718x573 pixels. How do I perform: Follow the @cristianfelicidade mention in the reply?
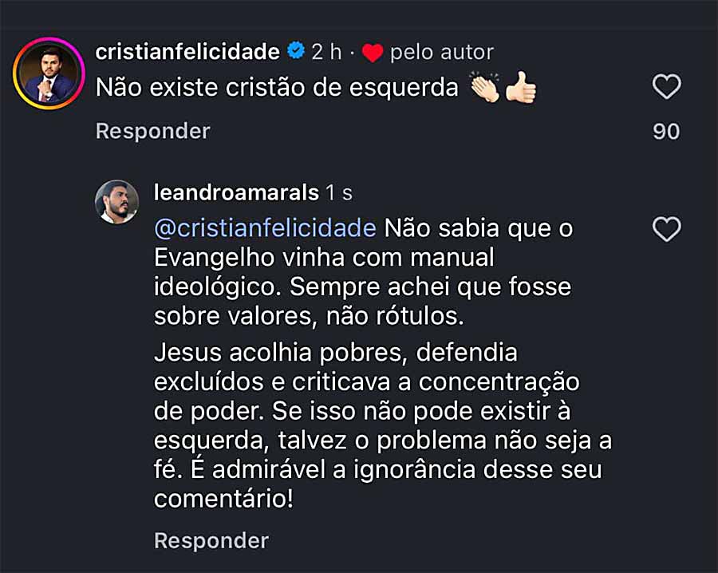(x=264, y=228)
